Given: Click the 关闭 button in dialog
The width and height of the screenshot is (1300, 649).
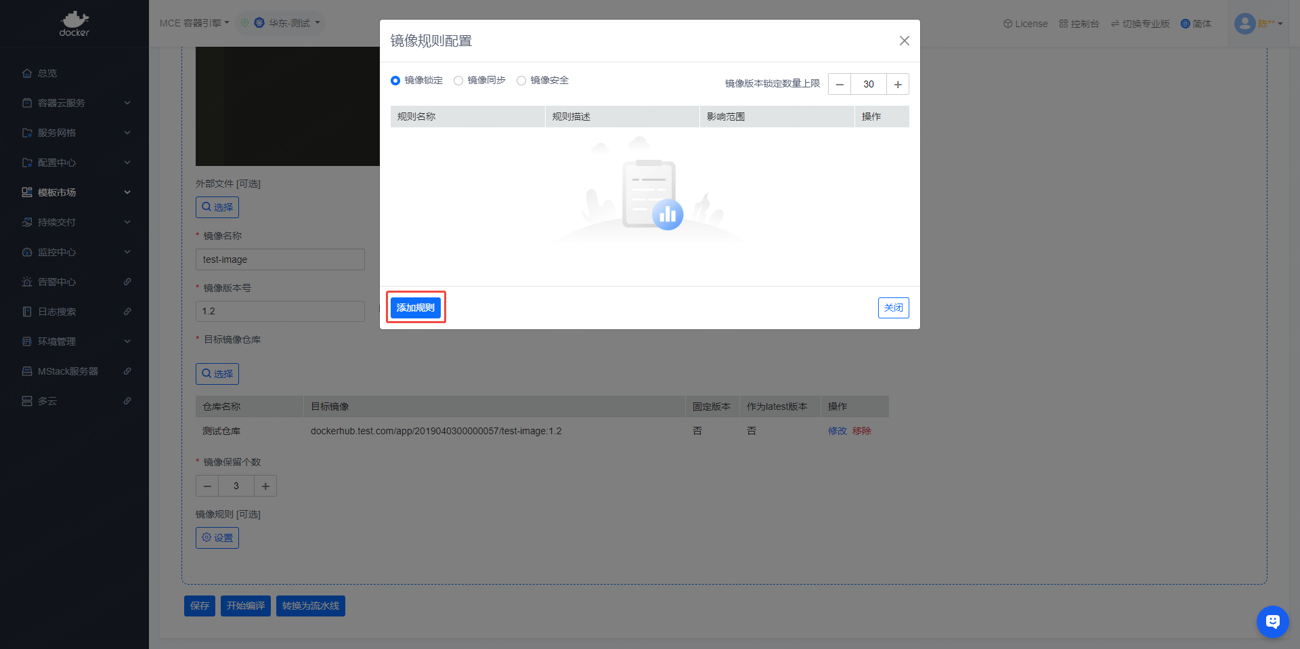Looking at the screenshot, I should point(893,308).
